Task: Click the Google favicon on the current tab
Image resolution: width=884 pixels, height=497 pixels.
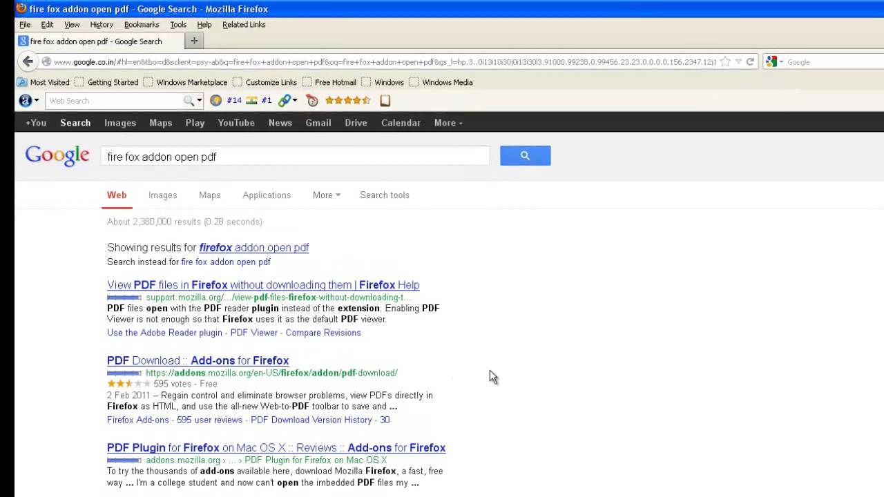Action: coord(23,41)
